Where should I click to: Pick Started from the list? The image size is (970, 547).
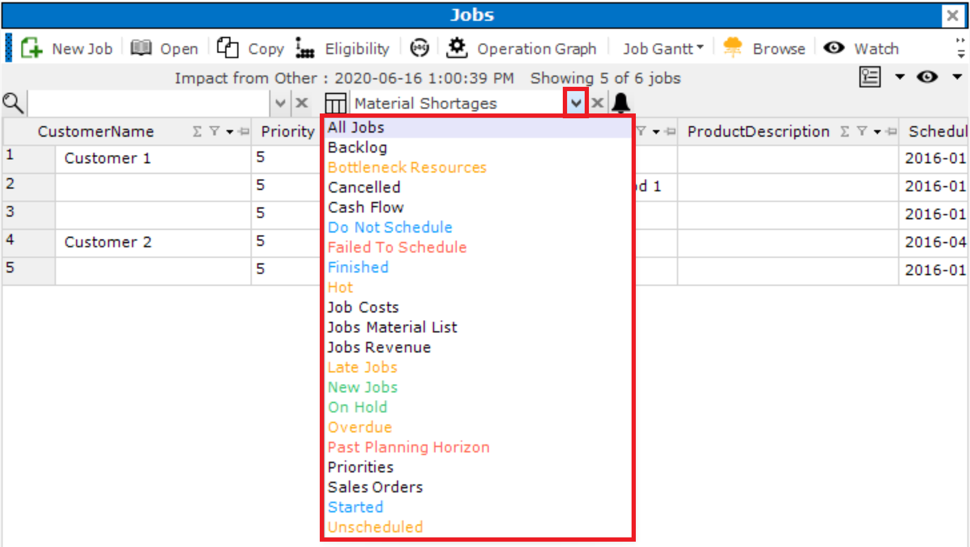[x=478, y=507]
